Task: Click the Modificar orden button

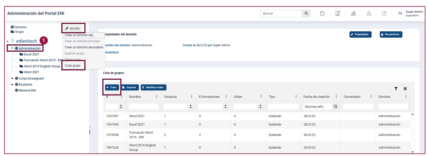Action: [x=153, y=87]
